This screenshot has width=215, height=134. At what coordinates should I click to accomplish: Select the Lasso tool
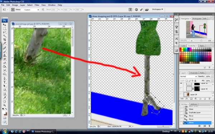(5, 32)
